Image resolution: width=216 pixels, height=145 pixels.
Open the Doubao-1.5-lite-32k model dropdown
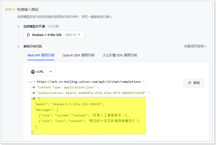[x=54, y=35]
